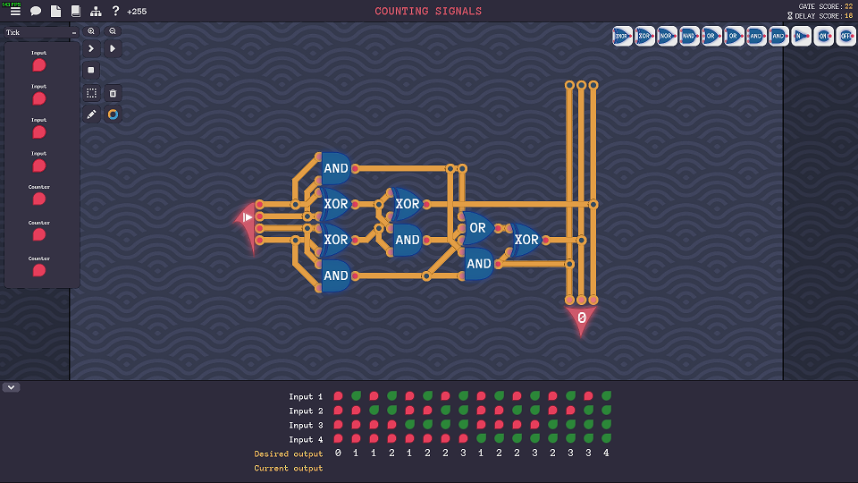Viewport: 858px width, 483px height.
Task: Open the level map hierarchy icon
Action: tap(96, 12)
